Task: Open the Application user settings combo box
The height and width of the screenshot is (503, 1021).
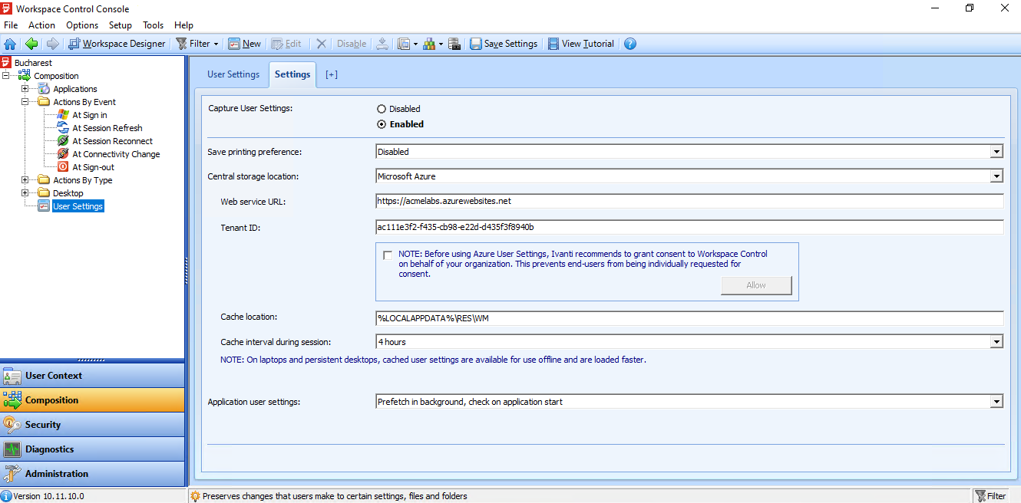Action: 996,400
